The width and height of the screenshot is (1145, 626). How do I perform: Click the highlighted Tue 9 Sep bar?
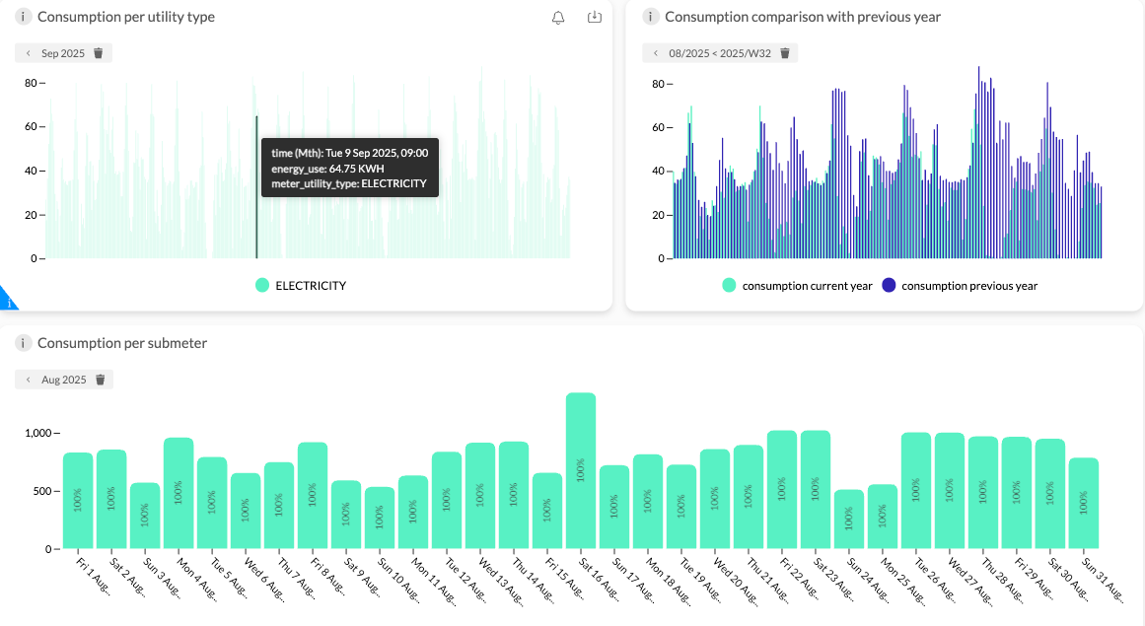[256, 186]
